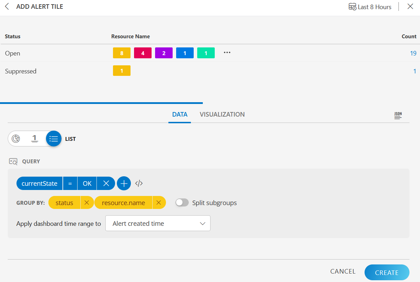Select the single number visualization type
The image size is (420, 282).
pyautogui.click(x=34, y=138)
